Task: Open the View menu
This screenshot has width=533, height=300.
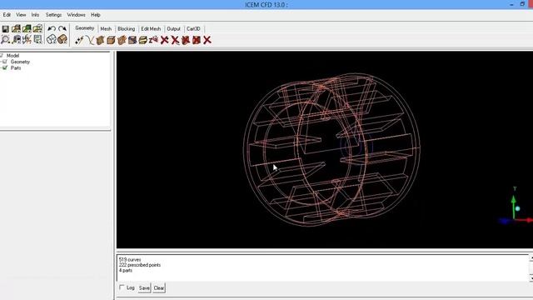Action: point(21,15)
